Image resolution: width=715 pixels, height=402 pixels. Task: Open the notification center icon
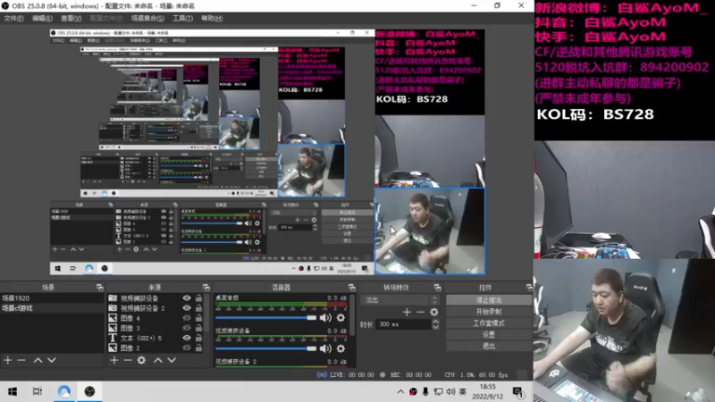coord(517,391)
